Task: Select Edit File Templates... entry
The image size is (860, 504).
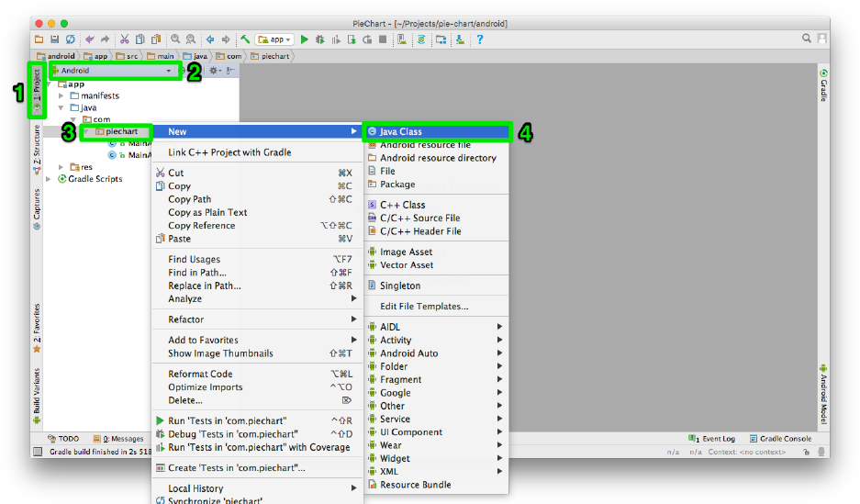Action: click(x=437, y=306)
